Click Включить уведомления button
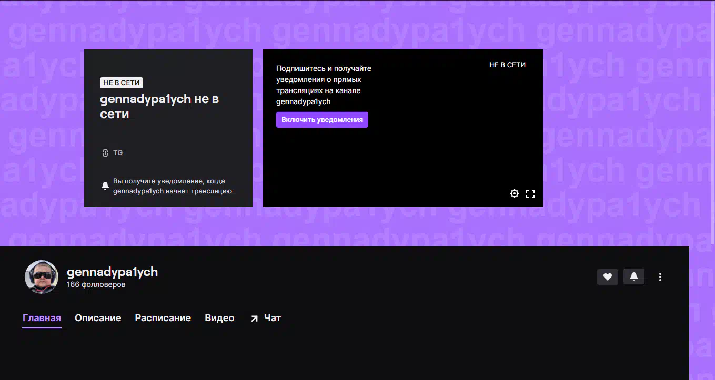Viewport: 715px width, 380px height. click(x=322, y=120)
